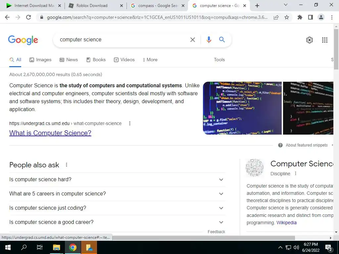Switch to the News results tab

click(x=69, y=60)
